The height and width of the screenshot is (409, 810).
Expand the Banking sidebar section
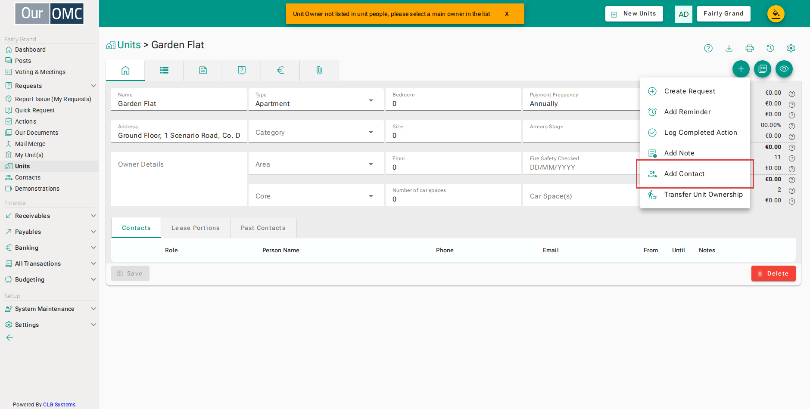point(50,248)
